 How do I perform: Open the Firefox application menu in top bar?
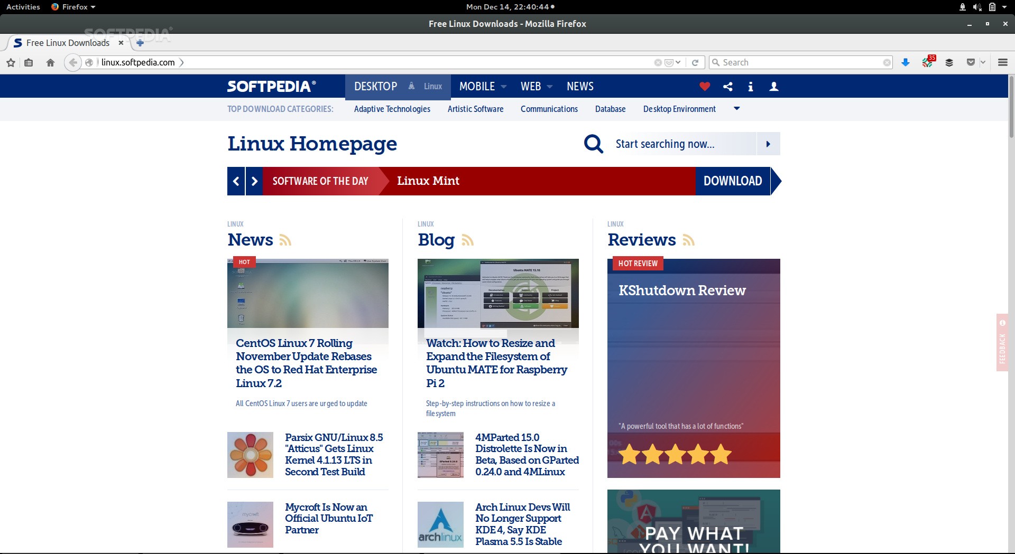click(x=73, y=7)
